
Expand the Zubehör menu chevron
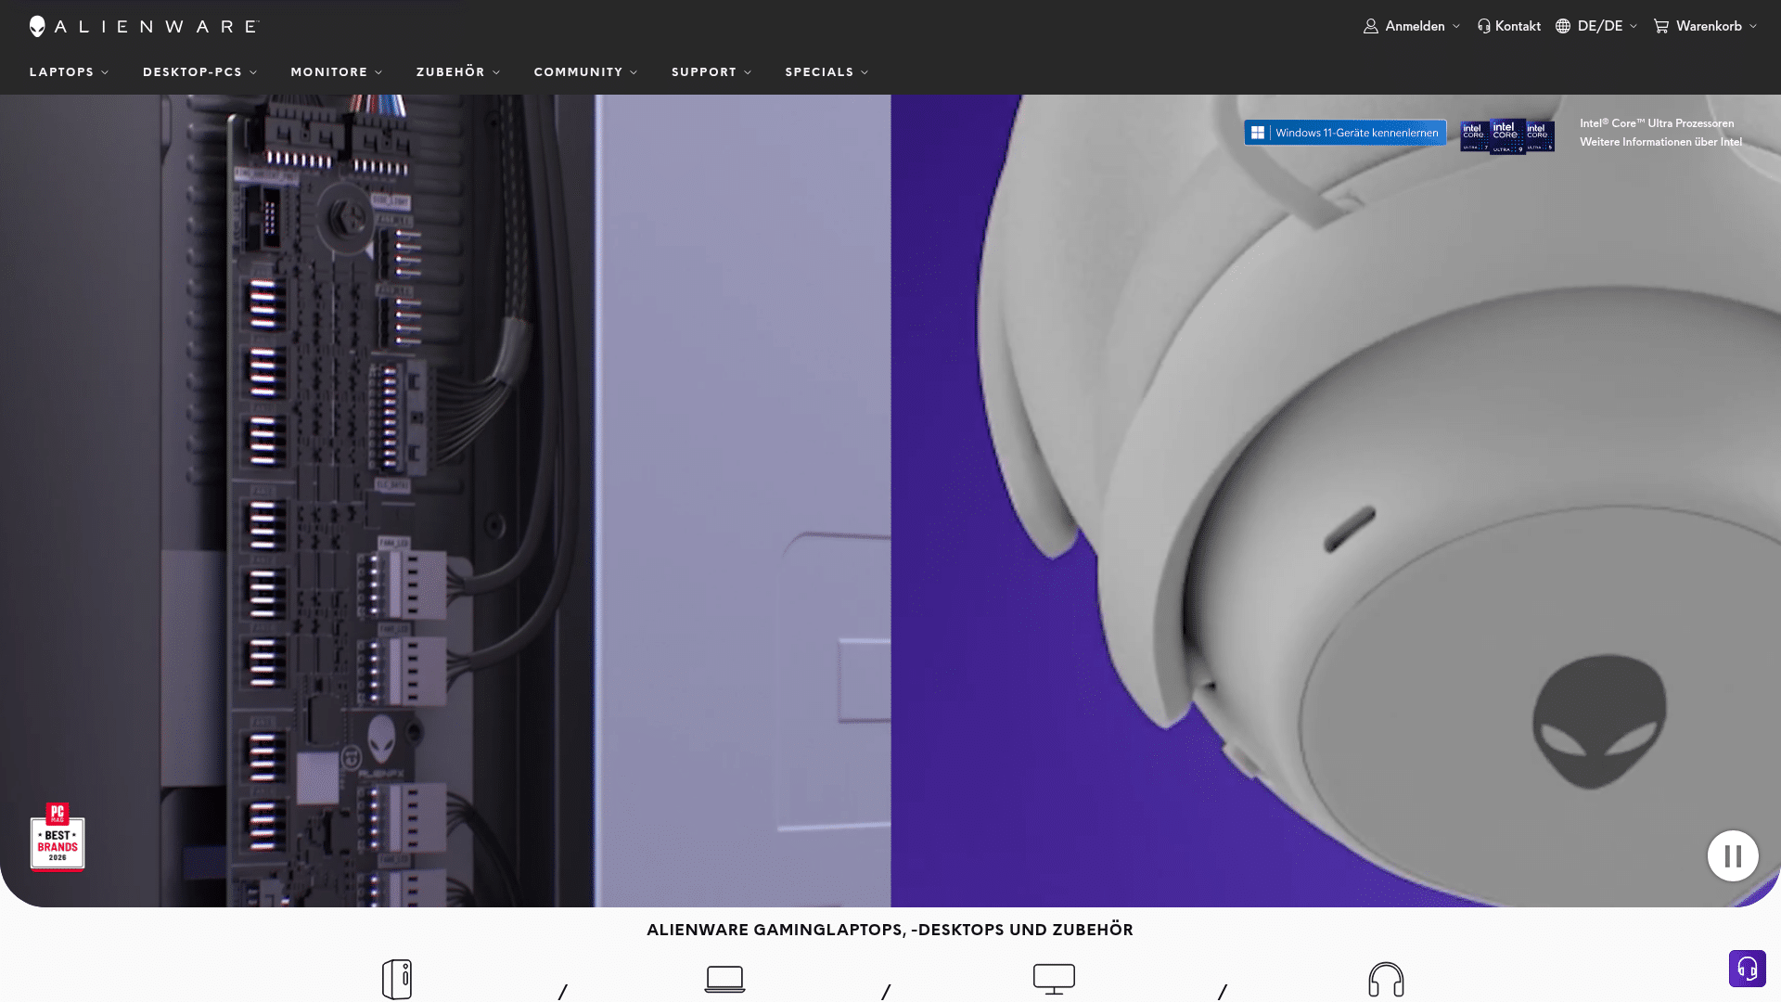tap(496, 72)
